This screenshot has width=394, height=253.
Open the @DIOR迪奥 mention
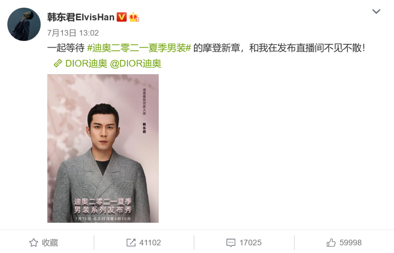click(x=136, y=63)
